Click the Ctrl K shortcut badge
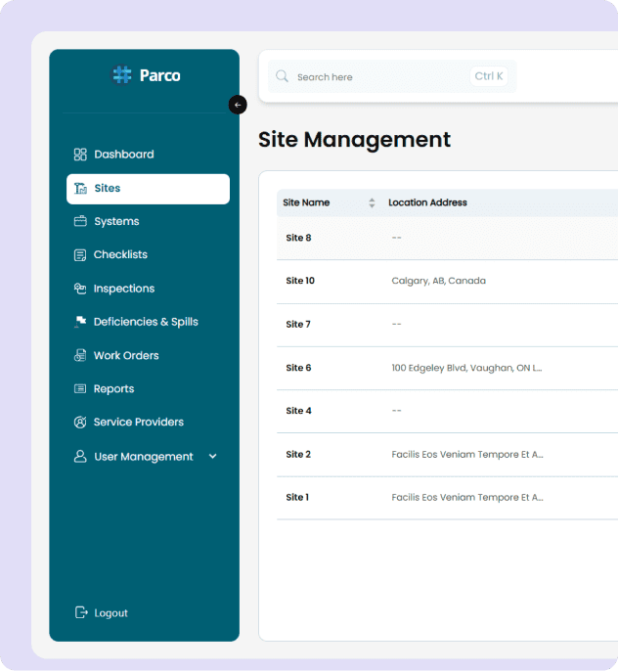This screenshot has height=671, width=618. click(x=489, y=76)
